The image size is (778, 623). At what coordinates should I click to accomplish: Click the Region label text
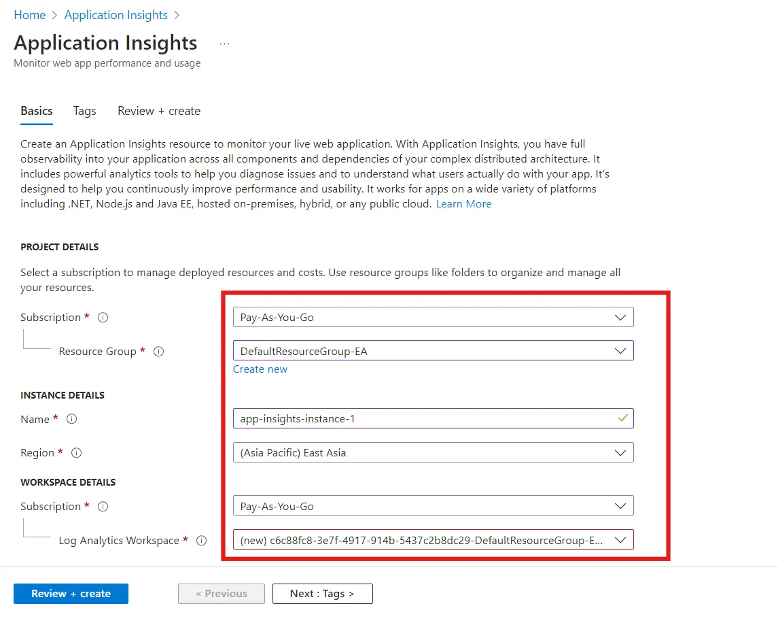[37, 453]
